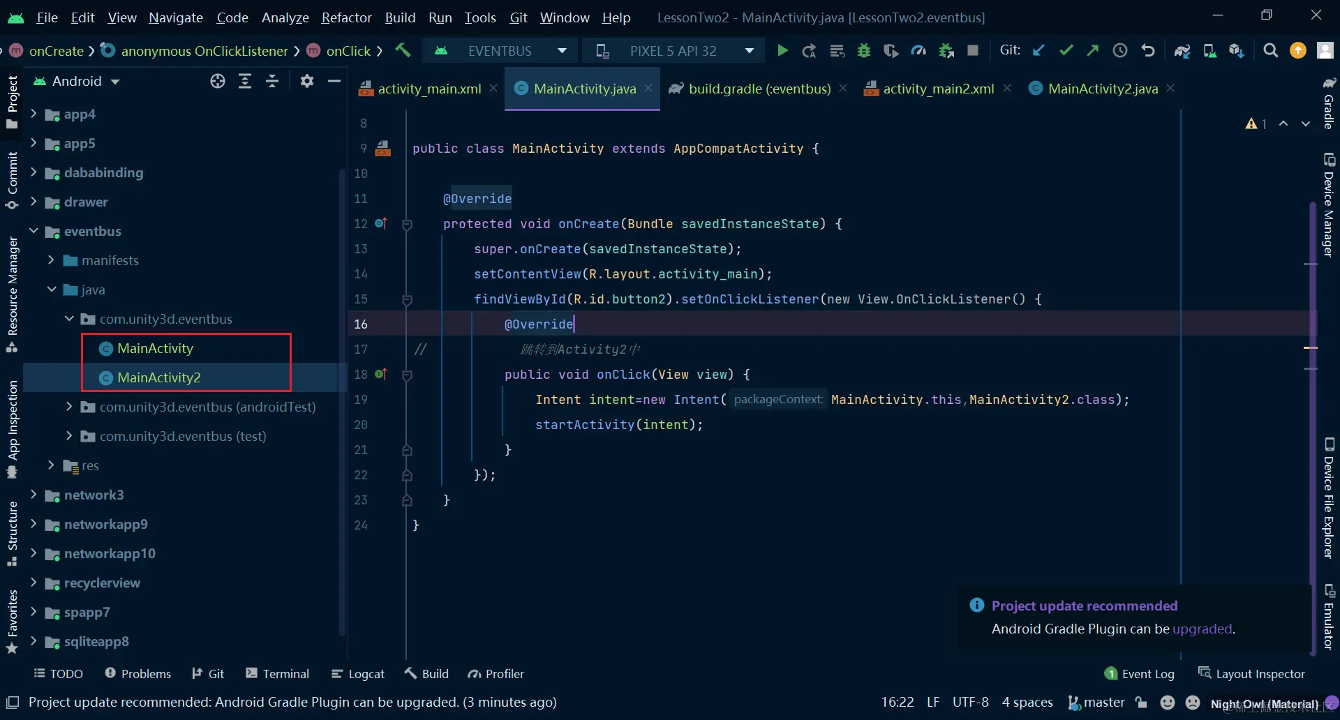Screen dimensions: 1340x720
Task: Toggle the Emulator side panel
Action: [x=1329, y=617]
